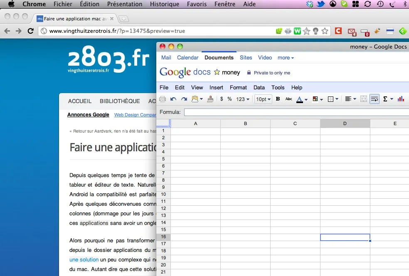
Task: Toggle strikethrough with the Abc icon
Action: point(289,99)
